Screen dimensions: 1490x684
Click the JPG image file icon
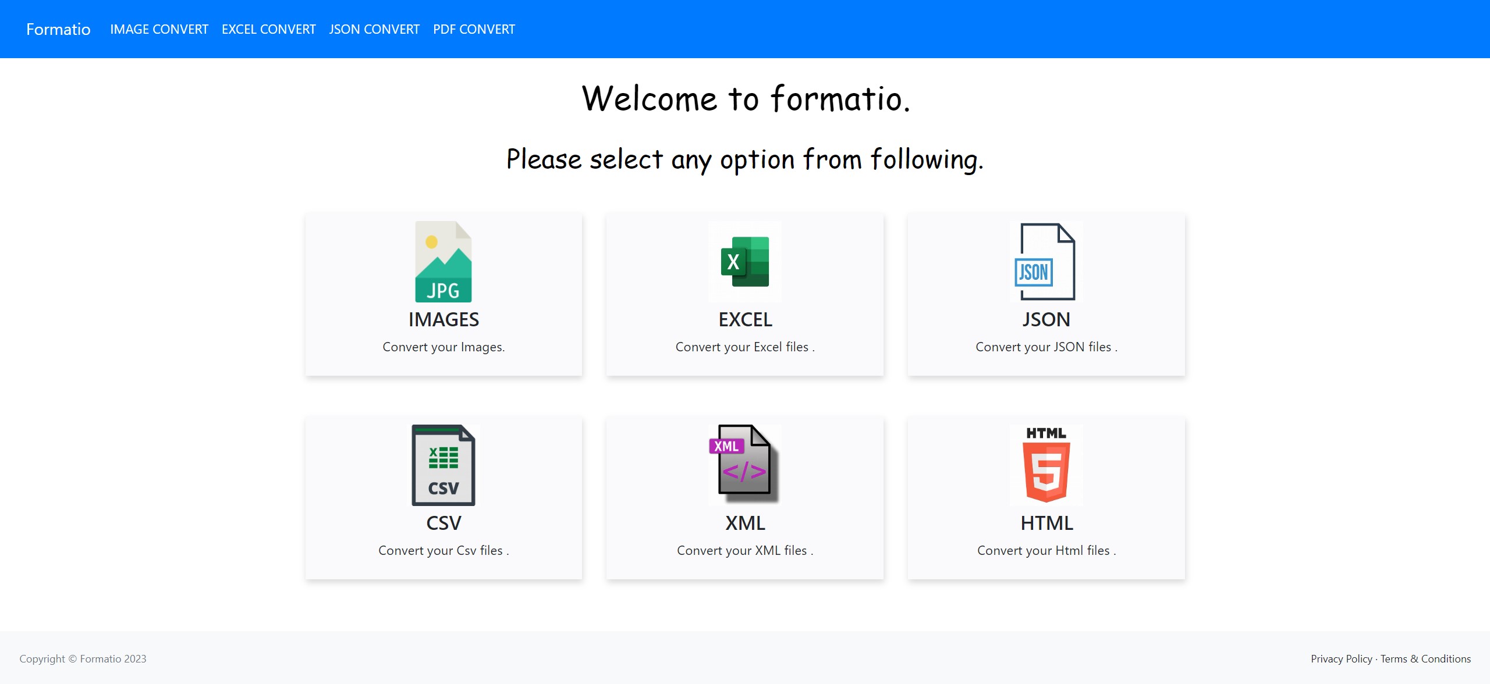443,262
